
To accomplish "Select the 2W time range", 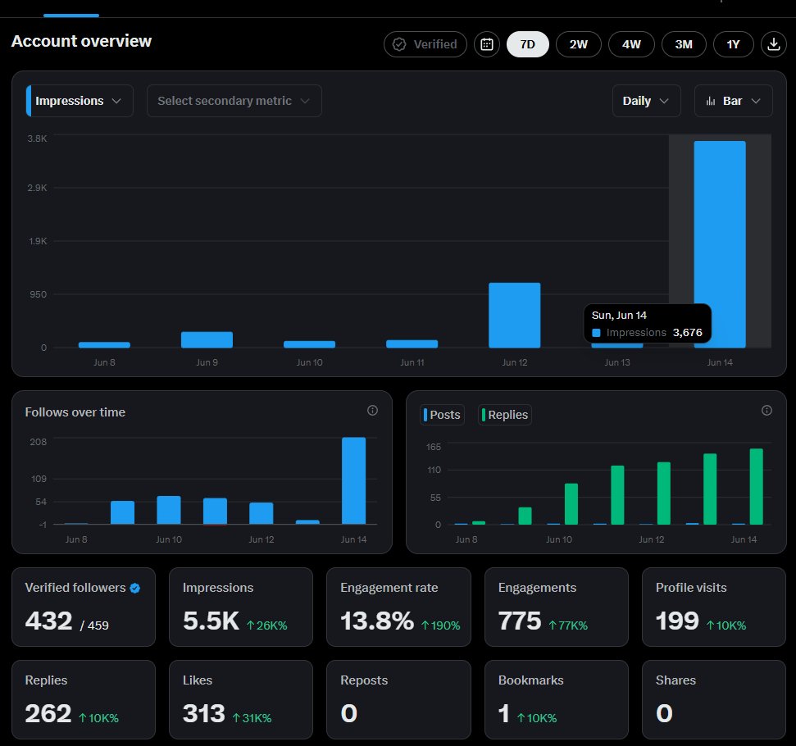I will 578,44.
